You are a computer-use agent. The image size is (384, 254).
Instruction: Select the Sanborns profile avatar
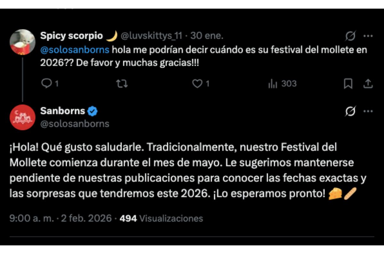point(22,117)
